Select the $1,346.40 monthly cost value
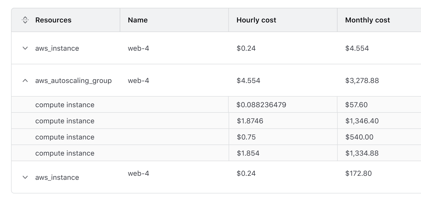 [x=362, y=121]
